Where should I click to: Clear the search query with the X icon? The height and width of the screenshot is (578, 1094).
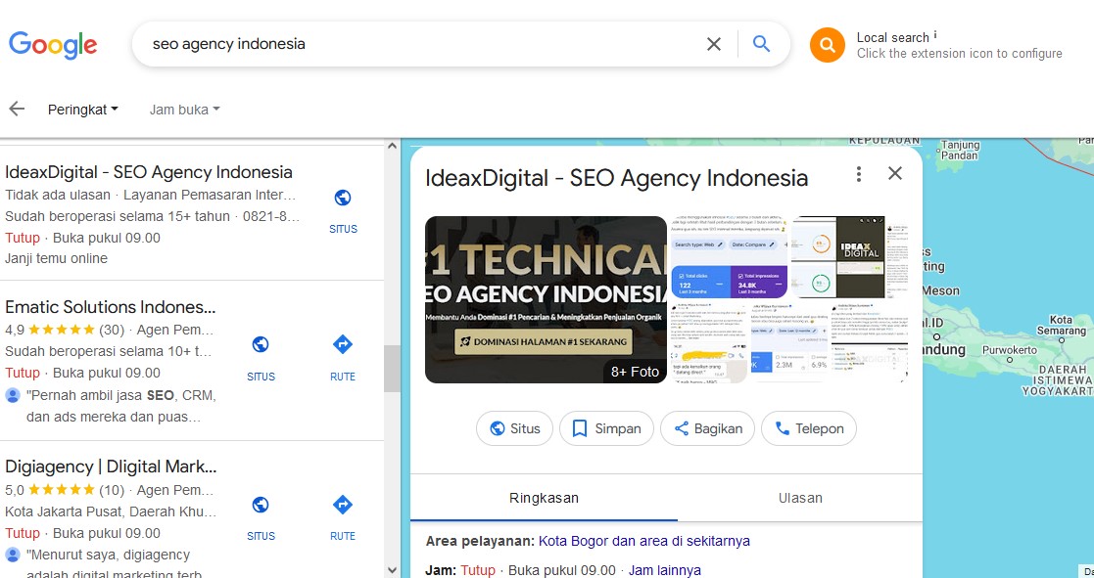[714, 45]
